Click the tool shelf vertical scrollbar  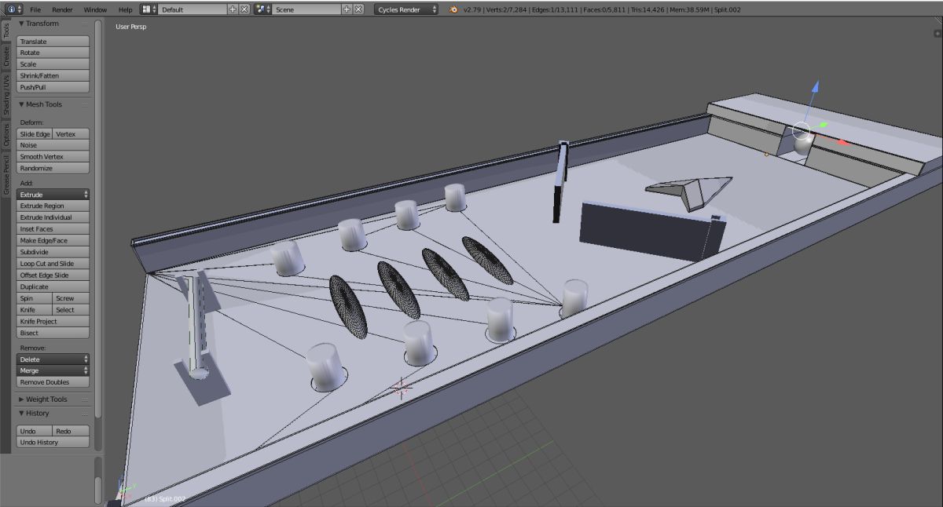click(98, 220)
